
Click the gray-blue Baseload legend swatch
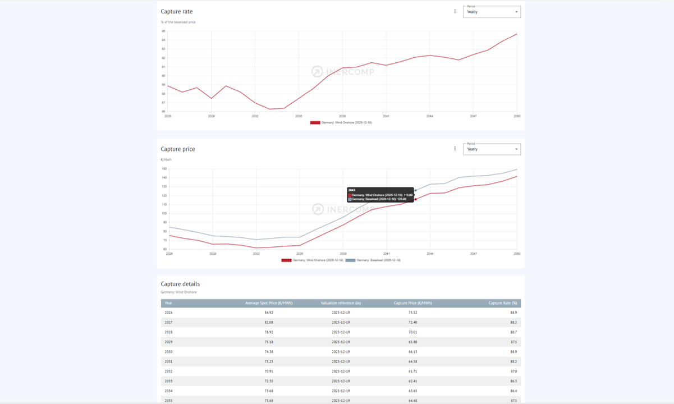coord(350,260)
